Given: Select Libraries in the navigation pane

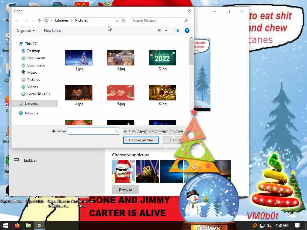Looking at the screenshot, I should [x=31, y=104].
